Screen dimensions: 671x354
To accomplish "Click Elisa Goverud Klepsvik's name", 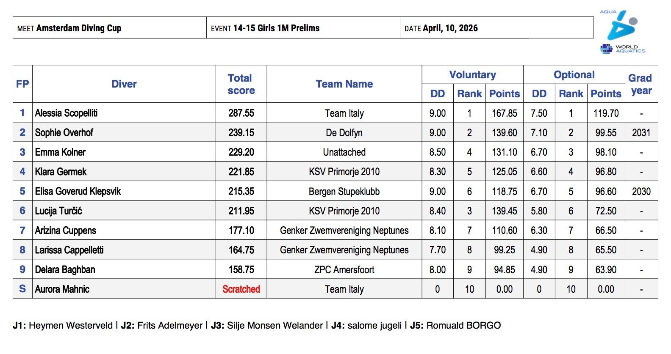I will pos(78,192).
